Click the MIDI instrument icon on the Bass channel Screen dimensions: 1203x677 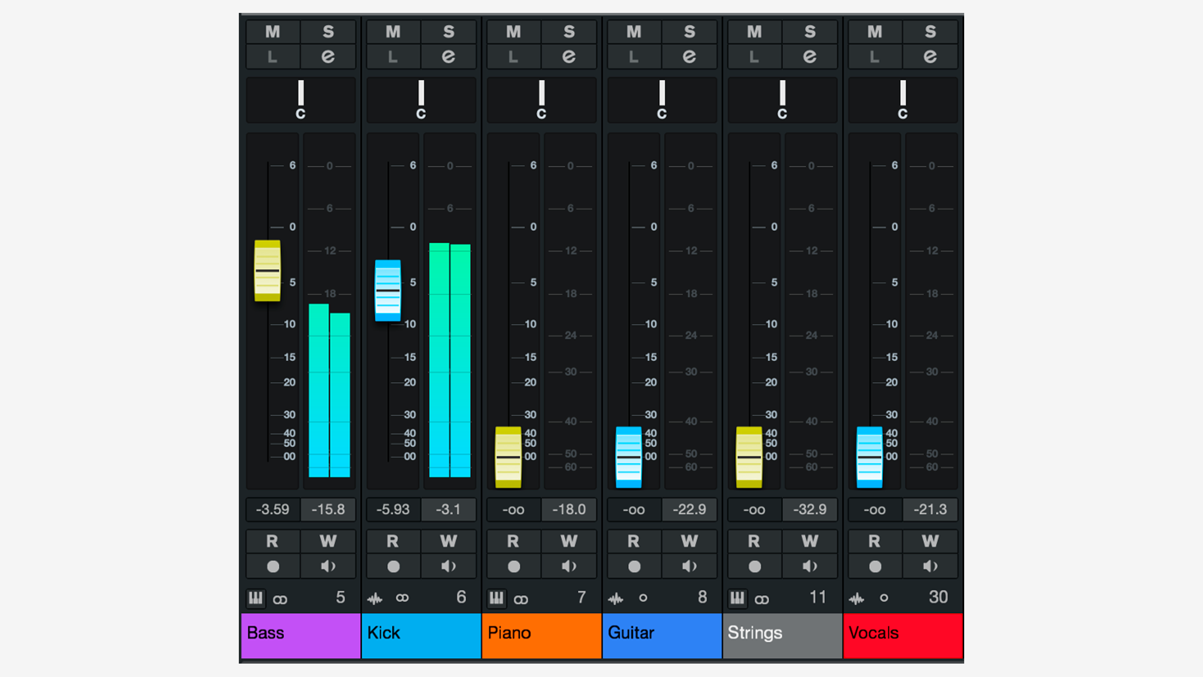pos(256,597)
